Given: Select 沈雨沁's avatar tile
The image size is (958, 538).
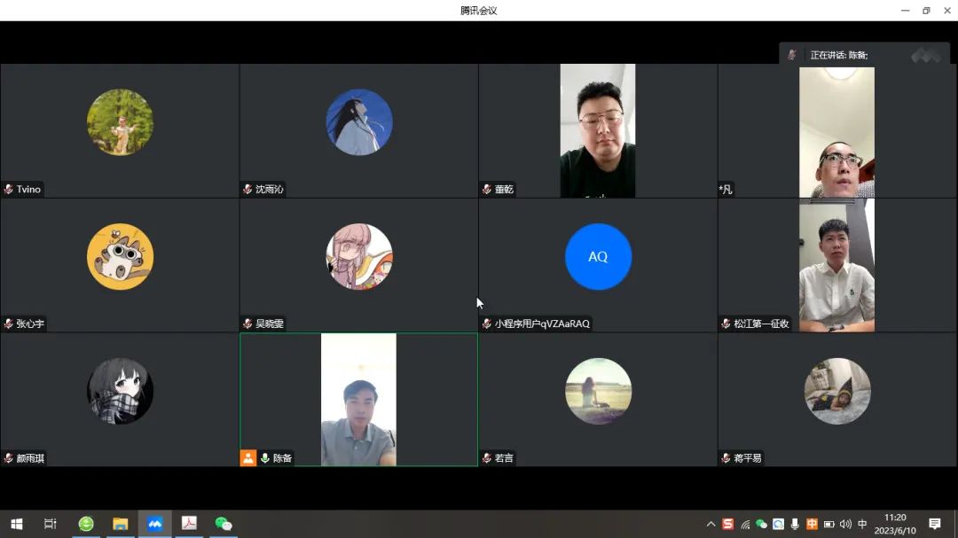Looking at the screenshot, I should pyautogui.click(x=358, y=122).
